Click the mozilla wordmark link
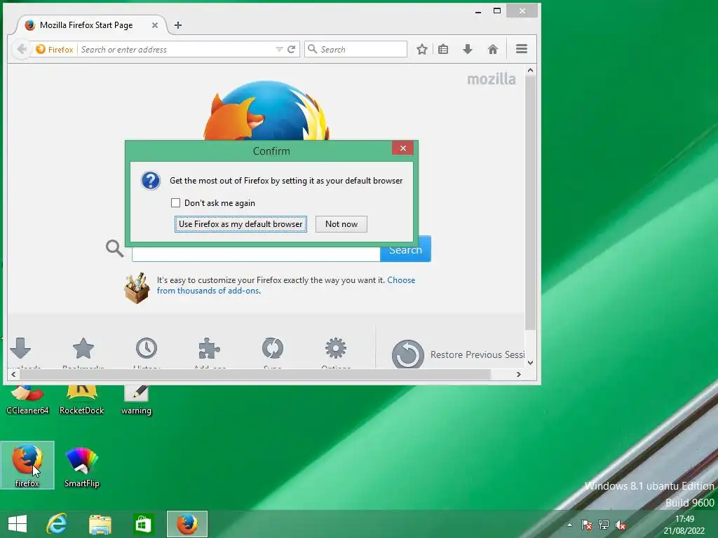The image size is (718, 538). pyautogui.click(x=492, y=79)
